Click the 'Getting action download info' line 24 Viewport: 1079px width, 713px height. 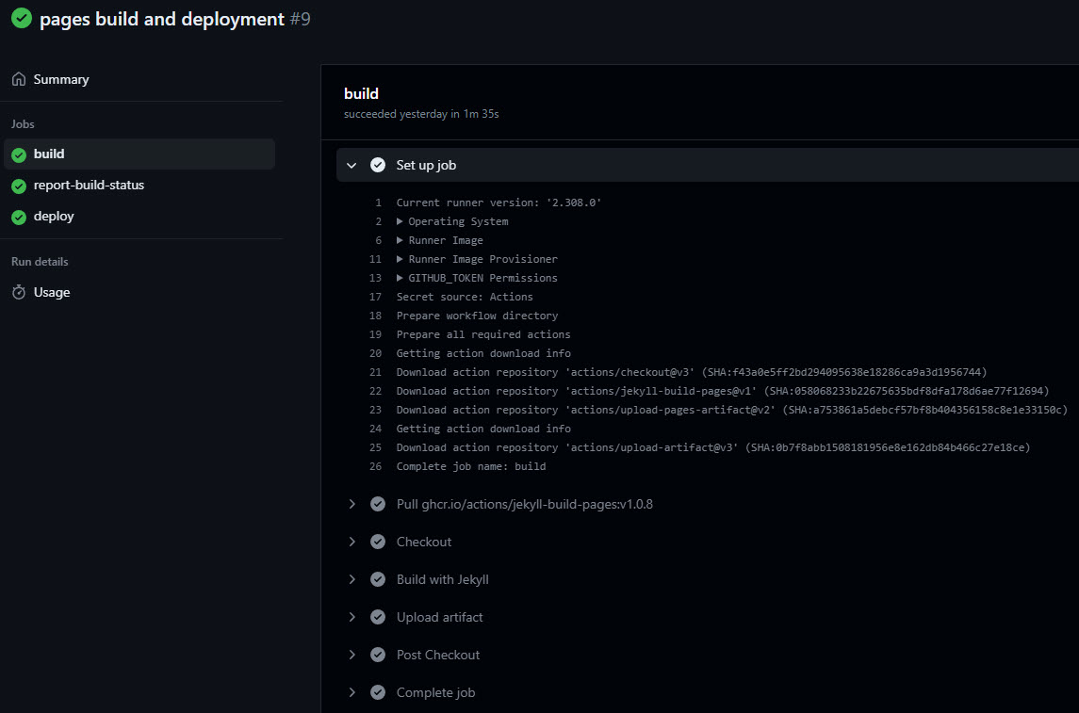[483, 429]
